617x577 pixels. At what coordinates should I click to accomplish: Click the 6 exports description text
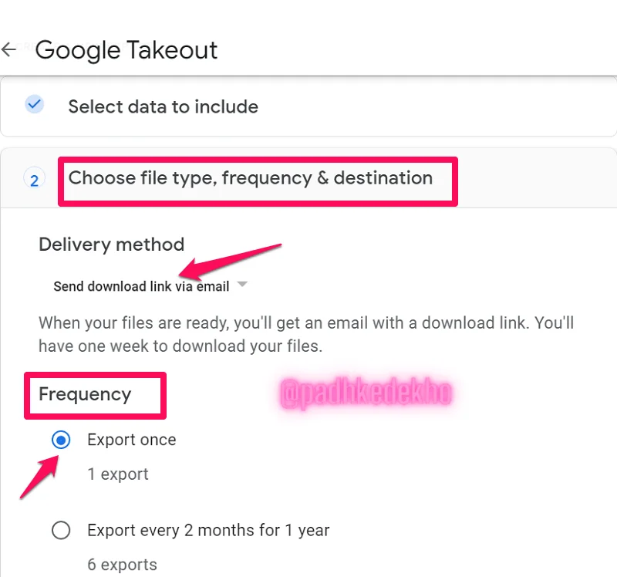[122, 565]
